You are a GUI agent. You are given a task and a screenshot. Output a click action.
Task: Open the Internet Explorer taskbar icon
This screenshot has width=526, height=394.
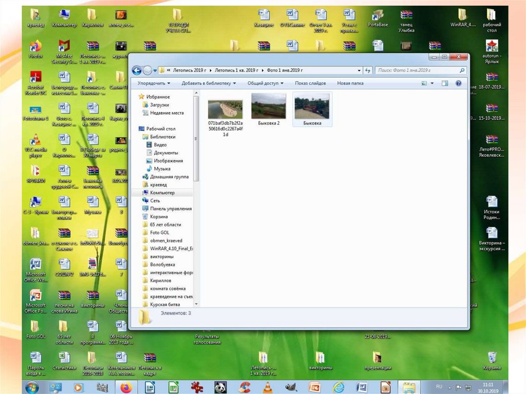tap(338, 386)
